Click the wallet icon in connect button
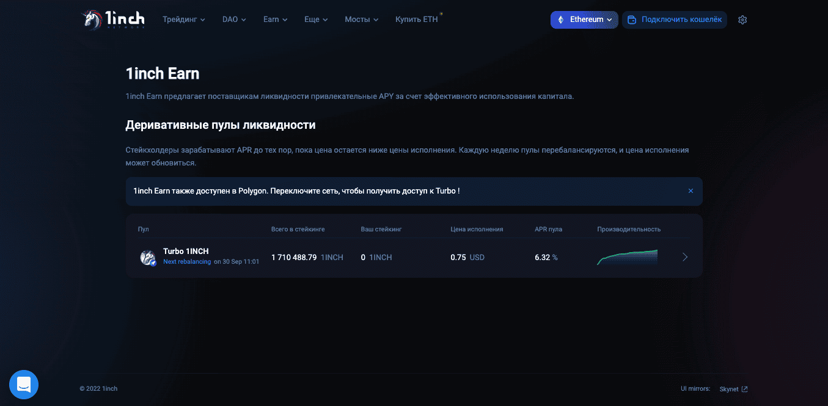The width and height of the screenshot is (828, 406). (632, 20)
